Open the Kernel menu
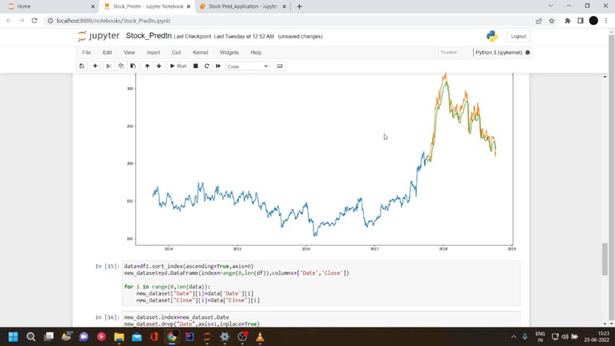The width and height of the screenshot is (615, 346). click(x=200, y=52)
